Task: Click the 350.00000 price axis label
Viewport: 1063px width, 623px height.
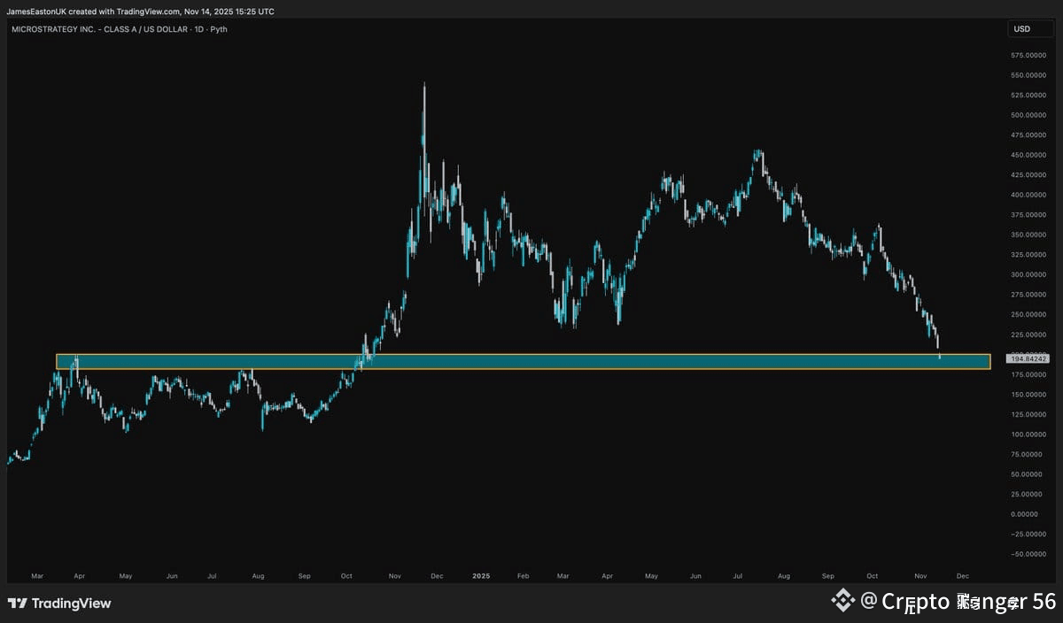Action: point(1029,235)
